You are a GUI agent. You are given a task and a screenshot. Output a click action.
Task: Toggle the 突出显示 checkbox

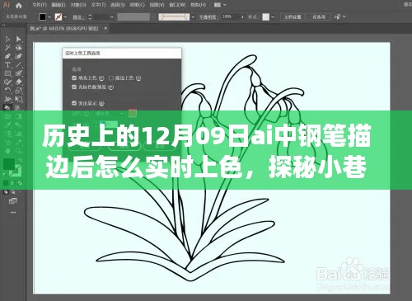pyautogui.click(x=74, y=103)
